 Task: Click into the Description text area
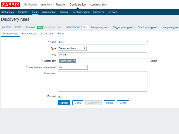point(103,81)
